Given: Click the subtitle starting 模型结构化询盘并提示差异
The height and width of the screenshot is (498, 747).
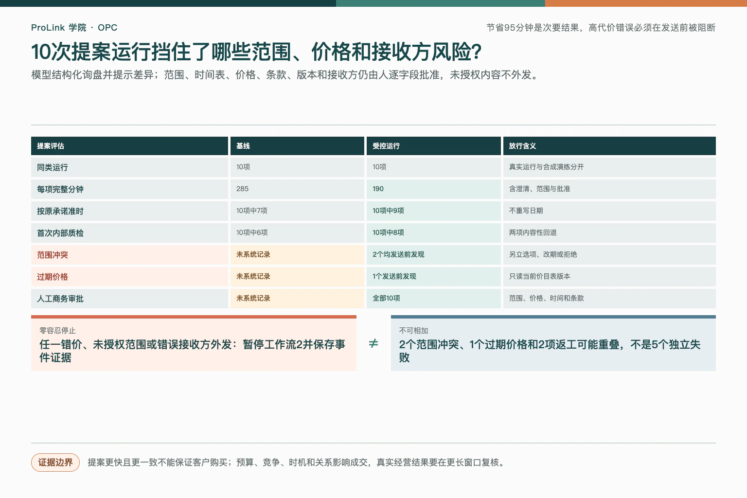Looking at the screenshot, I should [x=286, y=75].
